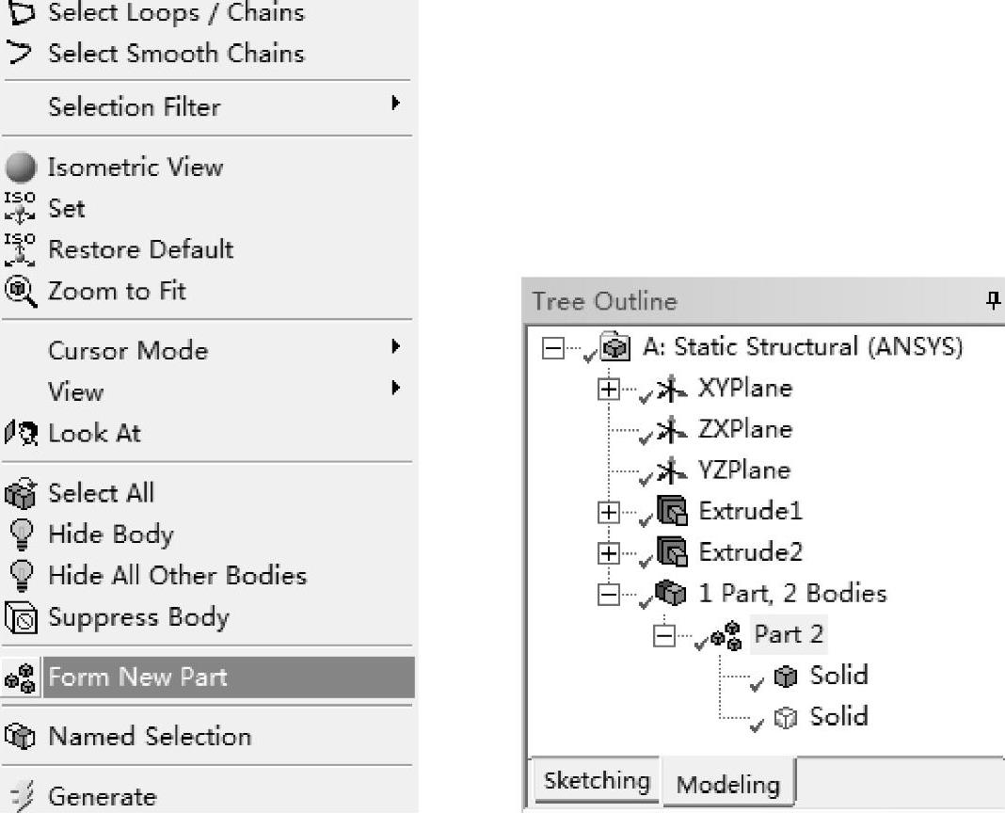Expand the Extrude1 feature node

pyautogui.click(x=608, y=512)
